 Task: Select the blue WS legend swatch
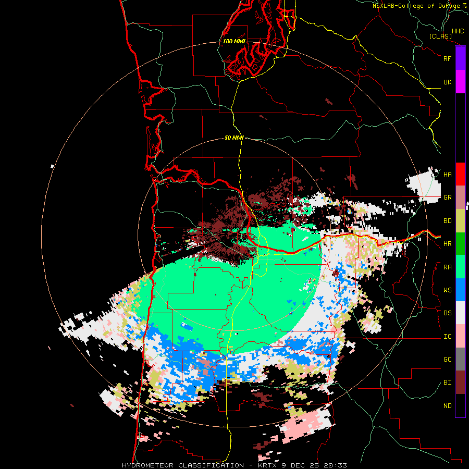click(460, 290)
